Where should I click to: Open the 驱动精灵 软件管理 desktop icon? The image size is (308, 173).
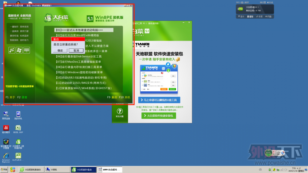pyautogui.click(x=6, y=144)
